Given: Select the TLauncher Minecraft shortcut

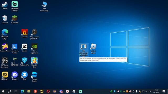Looking at the screenshot, I should (15, 19).
